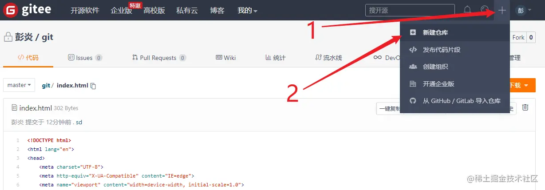Open the Pull Requests tab
Image resolution: width=545 pixels, height=190 pixels.
coord(159,58)
